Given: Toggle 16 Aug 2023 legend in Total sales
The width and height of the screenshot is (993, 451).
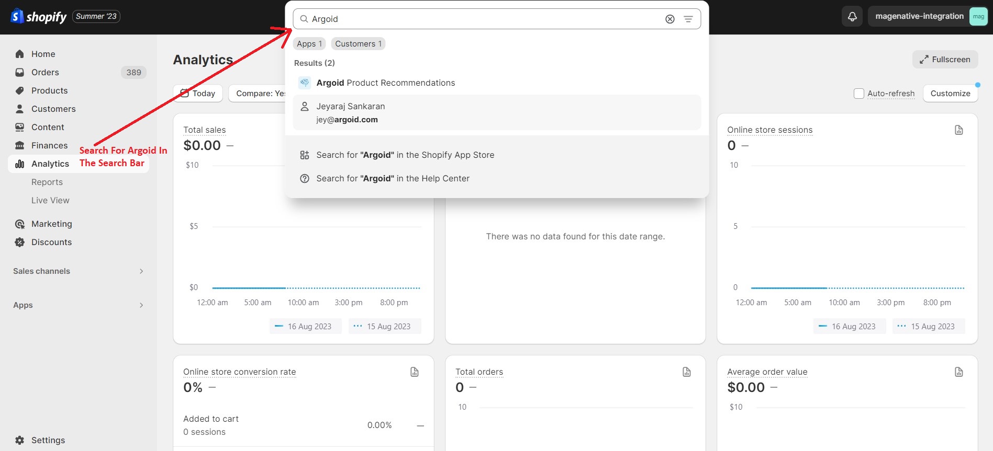Looking at the screenshot, I should [305, 327].
